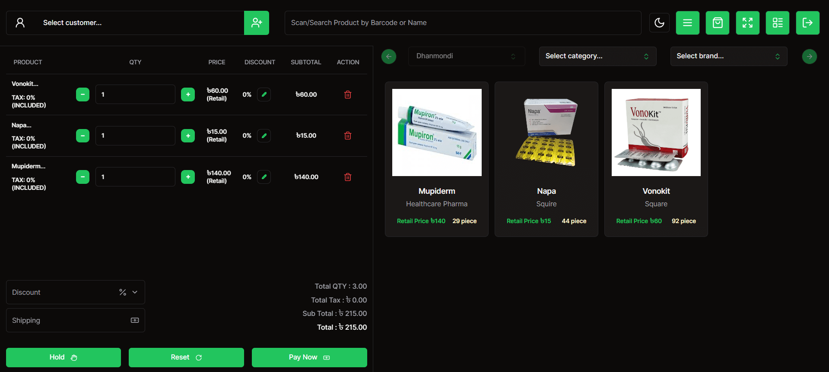This screenshot has width=829, height=372.
Task: Toggle fullscreen with the expand icon
Action: (748, 23)
